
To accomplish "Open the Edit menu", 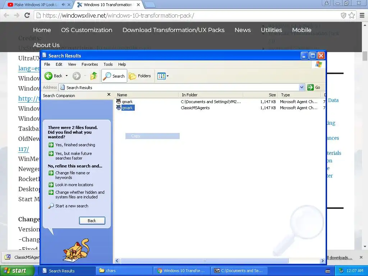I will pyautogui.click(x=59, y=64).
